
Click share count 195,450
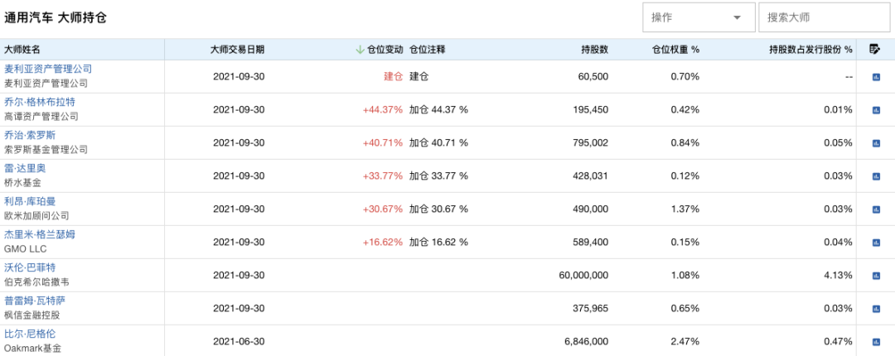pyautogui.click(x=592, y=110)
